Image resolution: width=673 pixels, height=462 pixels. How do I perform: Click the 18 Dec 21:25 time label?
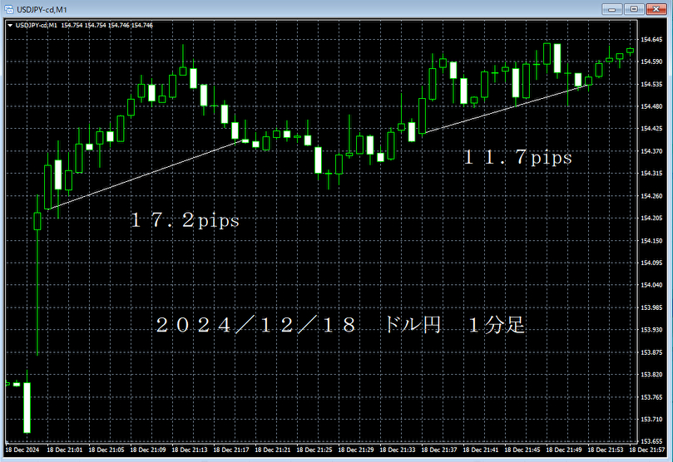314,450
